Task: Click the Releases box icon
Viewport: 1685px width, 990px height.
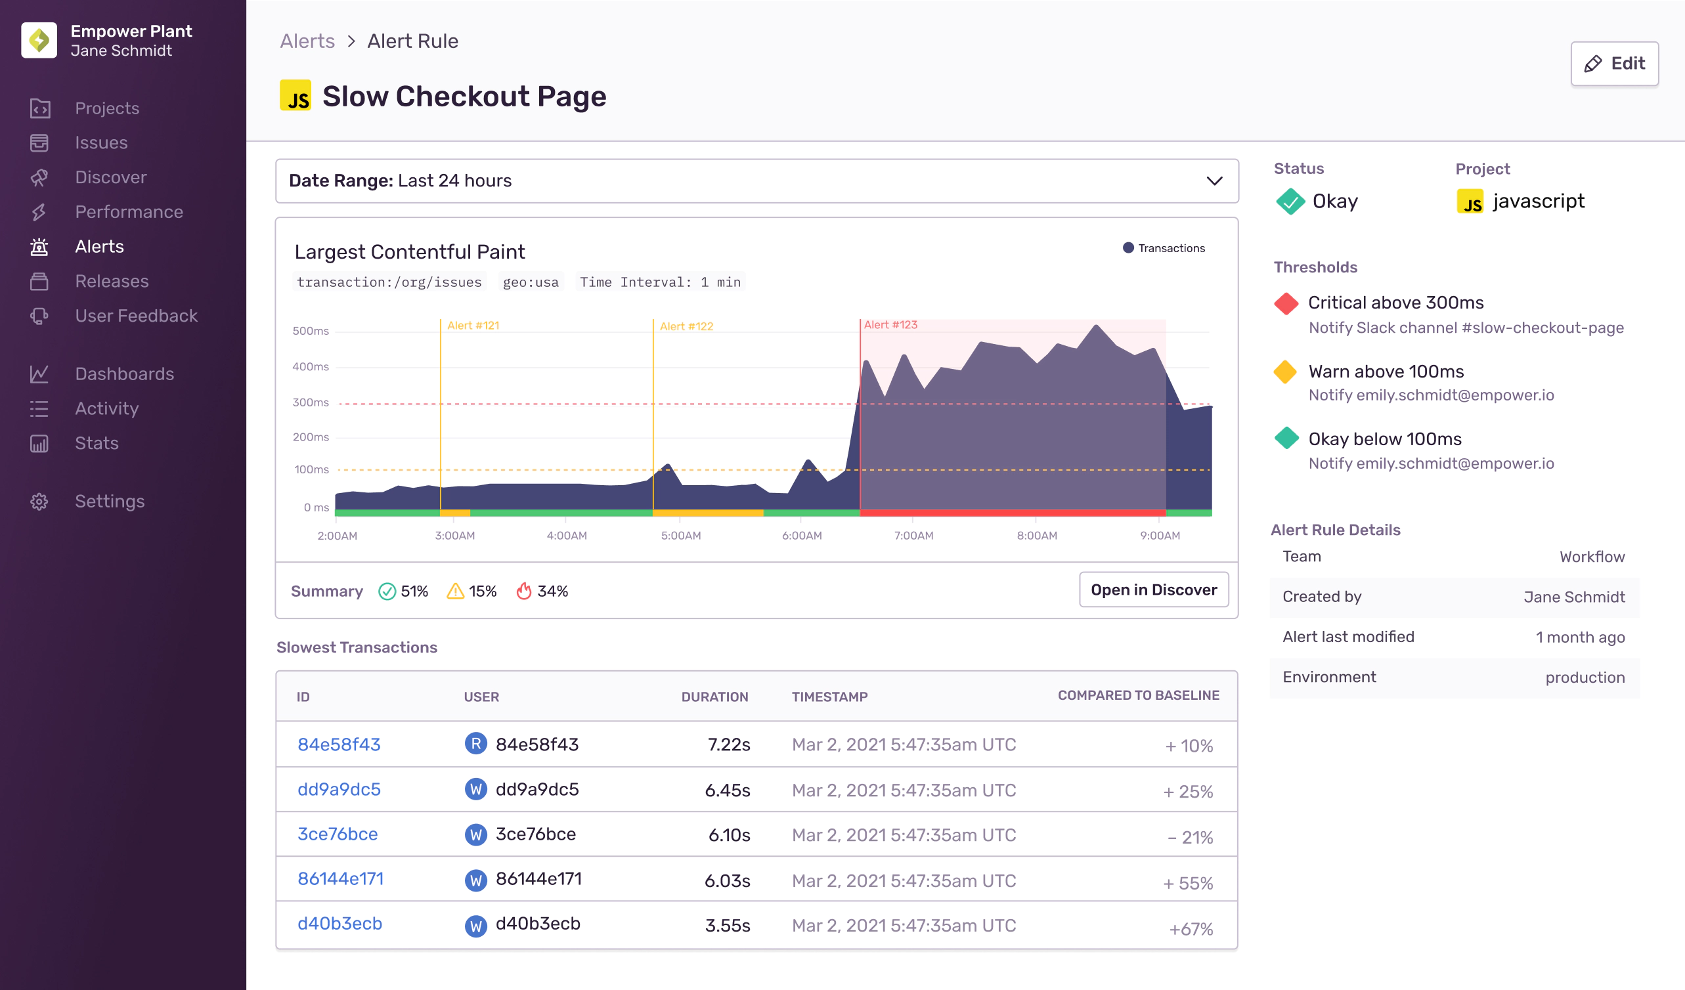Action: pyautogui.click(x=40, y=282)
